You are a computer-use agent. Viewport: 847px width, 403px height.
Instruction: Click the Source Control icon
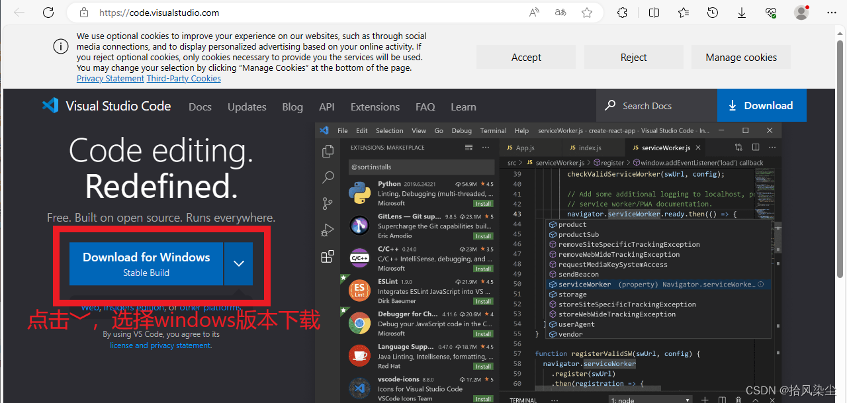[x=328, y=203]
